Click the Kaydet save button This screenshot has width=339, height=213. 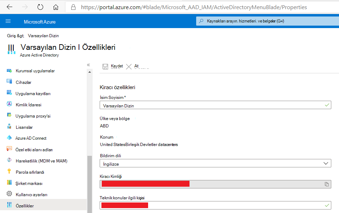112,66
